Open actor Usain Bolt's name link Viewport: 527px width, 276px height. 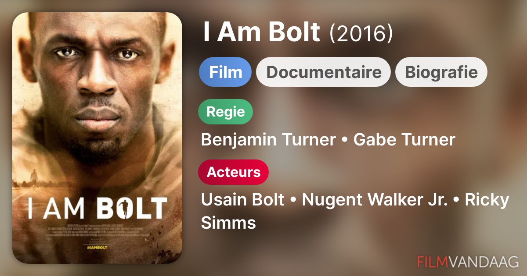(242, 200)
